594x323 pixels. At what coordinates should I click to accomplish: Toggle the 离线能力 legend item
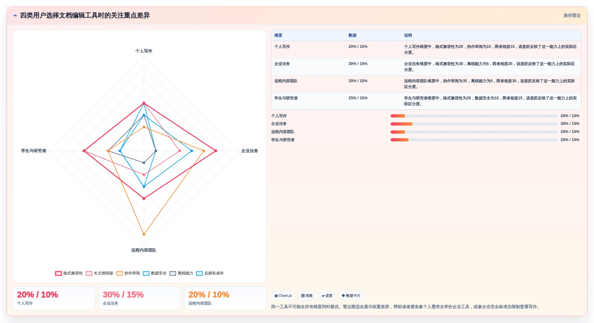[181, 273]
